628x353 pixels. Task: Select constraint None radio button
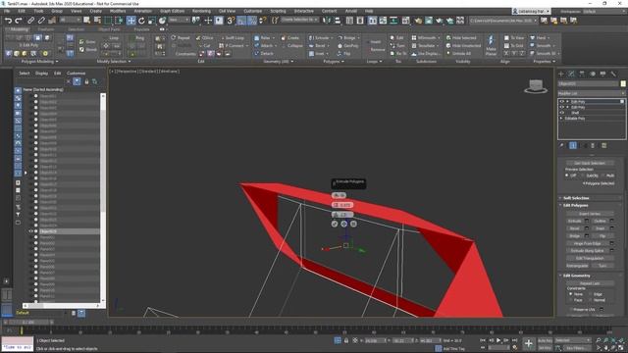[x=571, y=294]
